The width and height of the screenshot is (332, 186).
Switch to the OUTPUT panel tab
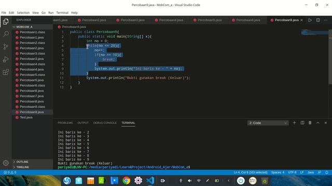83,123
